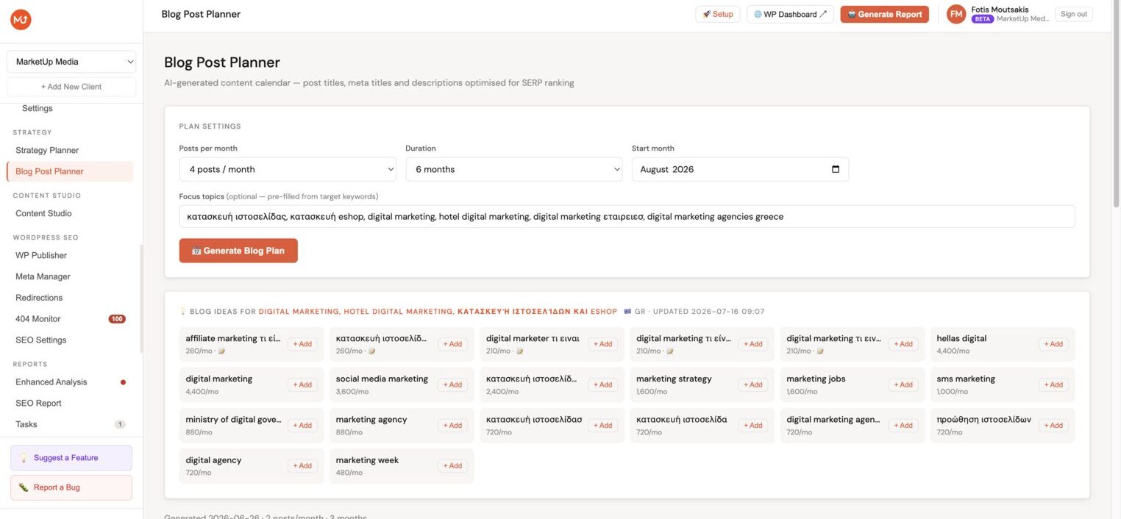Open Content Studio in sidebar
Viewport: 1121px width, 519px height.
[x=43, y=213]
